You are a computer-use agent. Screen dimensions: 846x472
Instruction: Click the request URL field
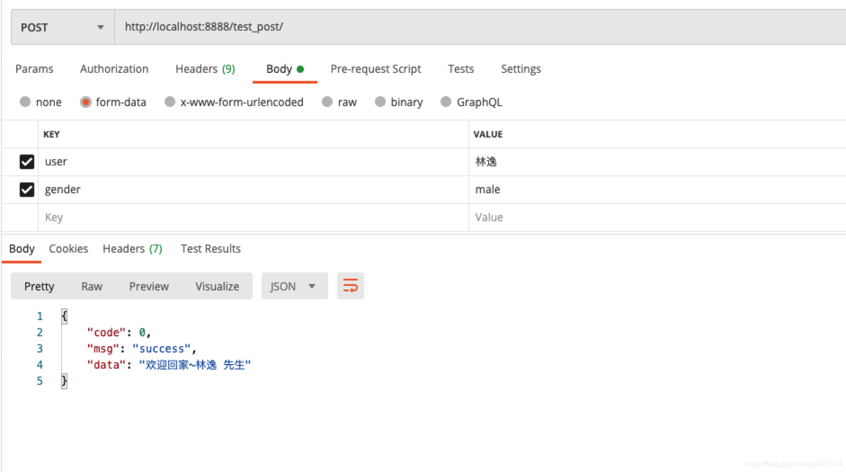pos(480,27)
